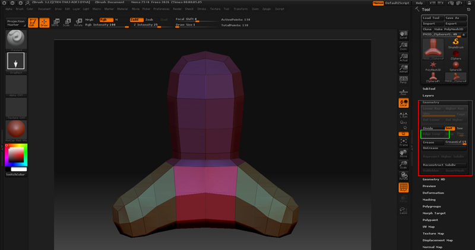
Task: Click the material sphere thumbnail
Action: click(x=16, y=129)
